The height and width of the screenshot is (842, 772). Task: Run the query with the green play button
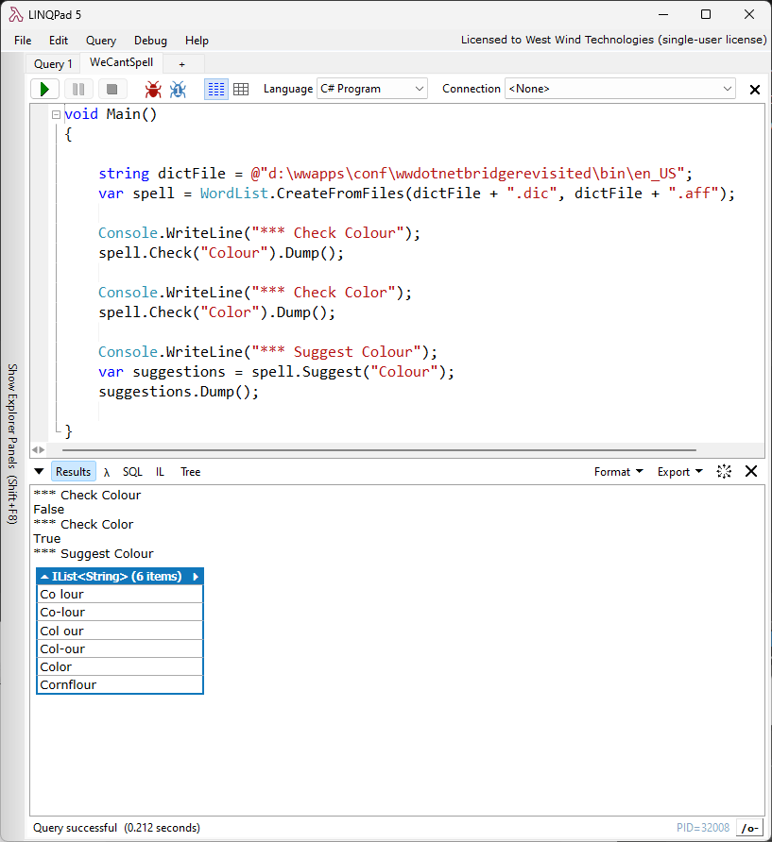point(44,89)
